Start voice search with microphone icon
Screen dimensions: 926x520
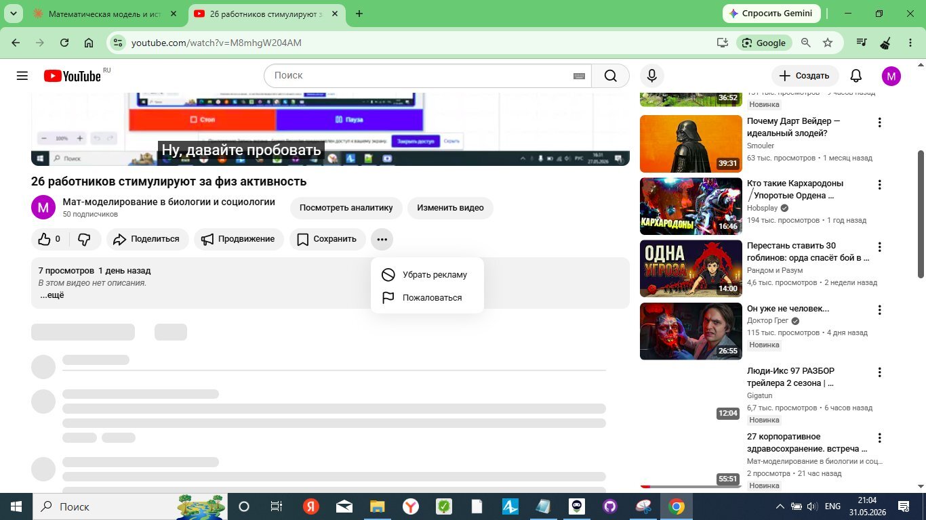pyautogui.click(x=651, y=76)
